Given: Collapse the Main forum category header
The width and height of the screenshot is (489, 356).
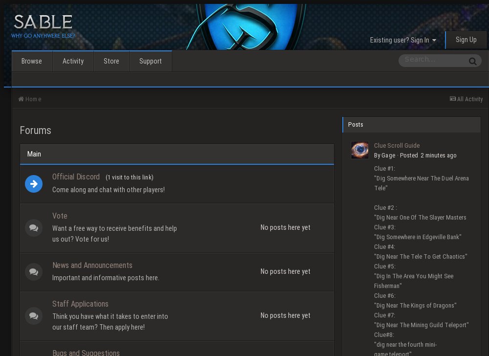Looking at the screenshot, I should tap(34, 154).
